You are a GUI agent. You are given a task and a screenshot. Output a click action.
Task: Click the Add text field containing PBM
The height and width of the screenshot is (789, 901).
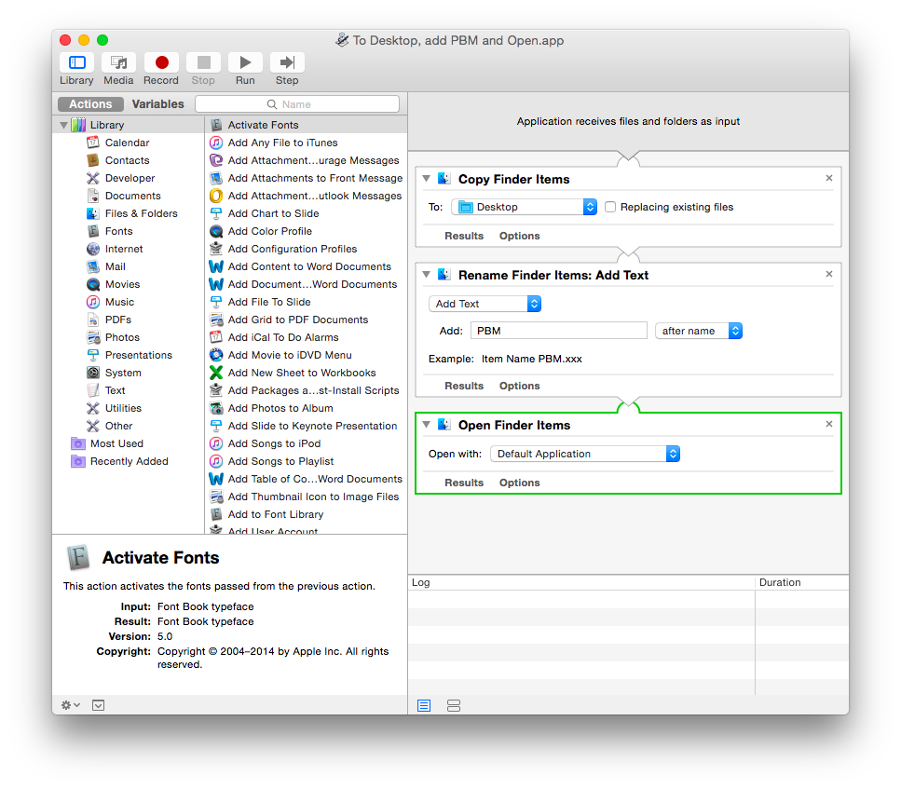pos(558,331)
